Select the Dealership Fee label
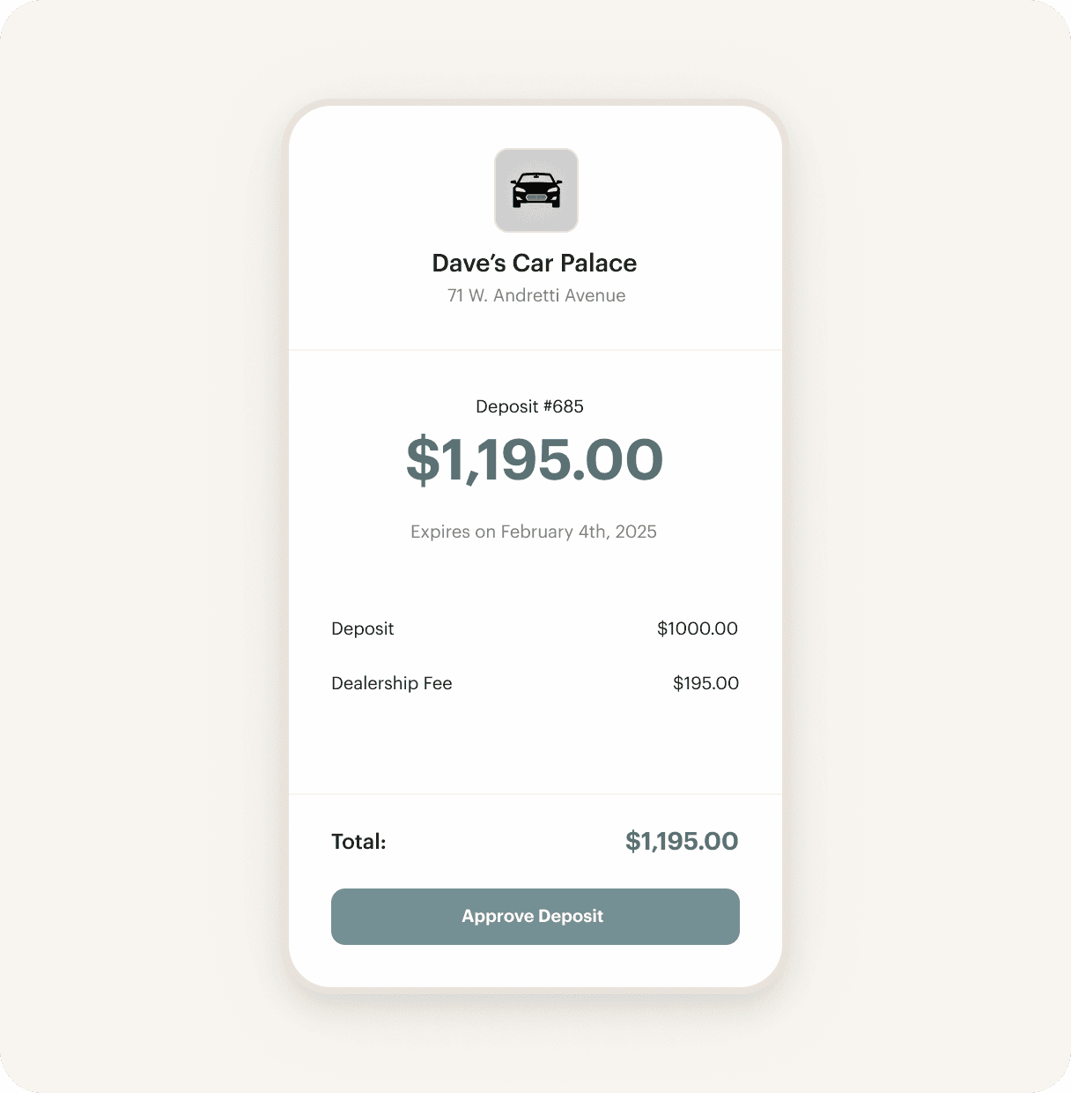1071x1093 pixels. [391, 683]
